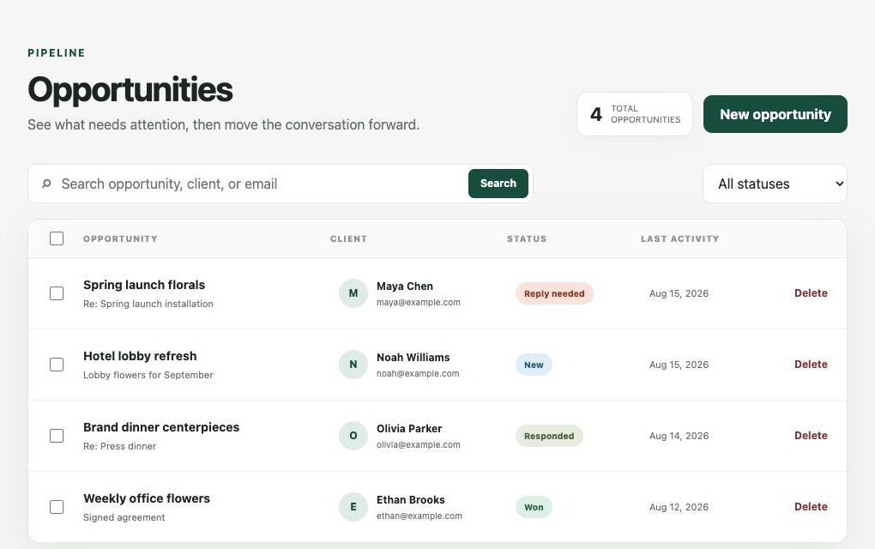
Task: Click the Last Activity column header
Action: tap(679, 238)
